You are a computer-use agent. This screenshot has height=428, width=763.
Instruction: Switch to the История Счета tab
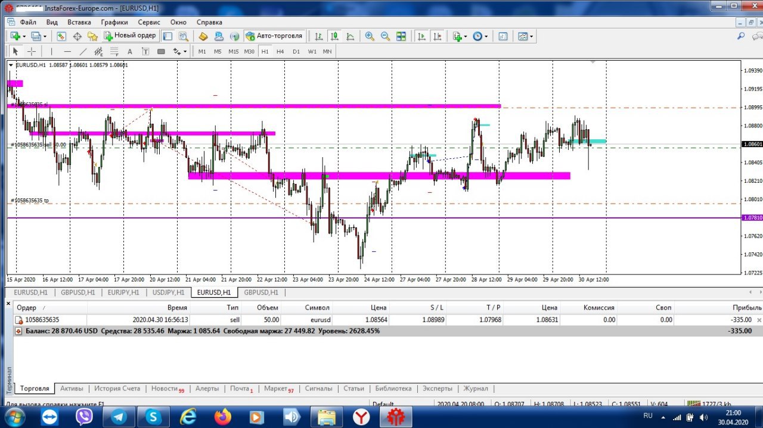(117, 389)
